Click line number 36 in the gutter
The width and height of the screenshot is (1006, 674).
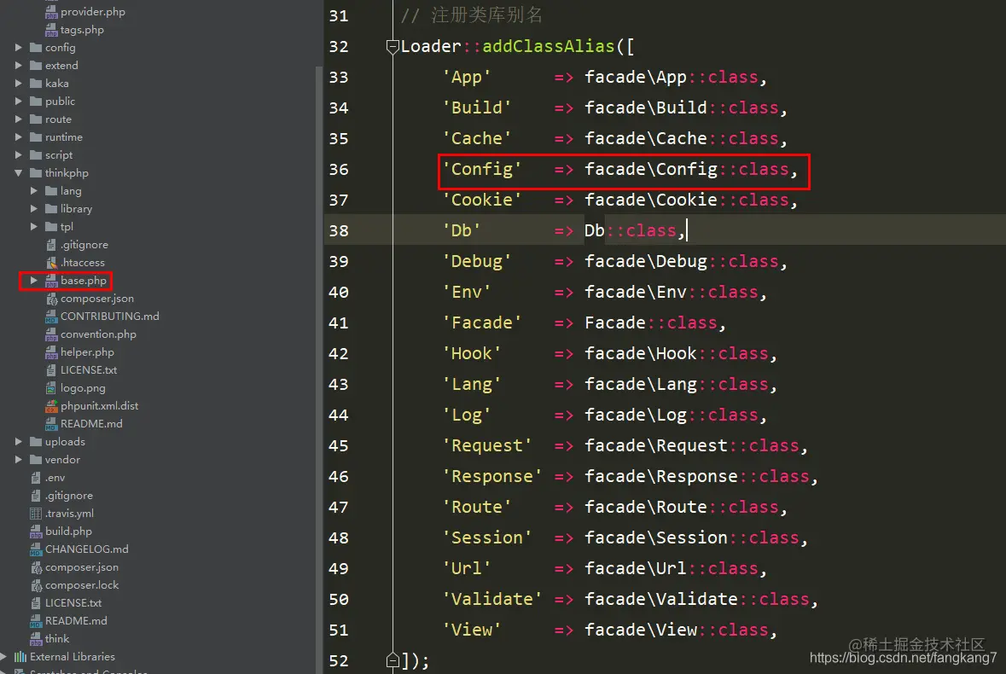pos(339,169)
